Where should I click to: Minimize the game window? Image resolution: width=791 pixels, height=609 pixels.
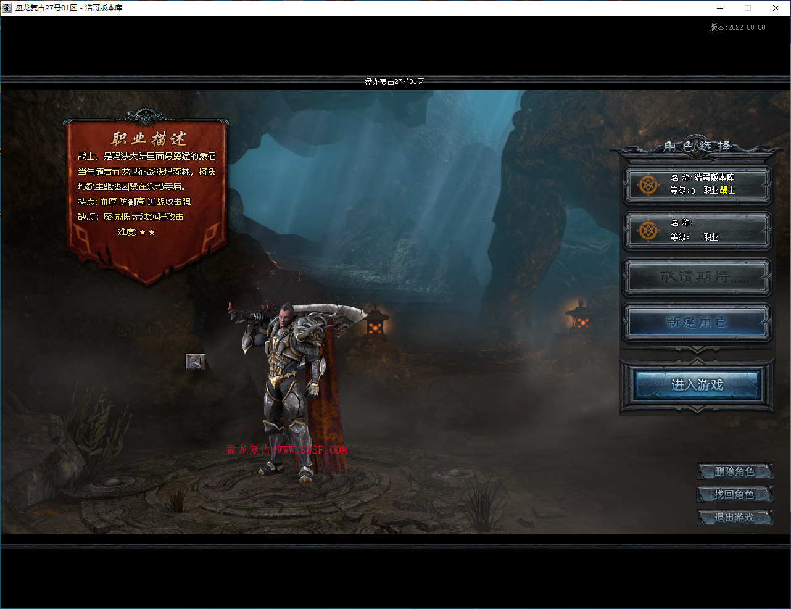click(x=720, y=8)
